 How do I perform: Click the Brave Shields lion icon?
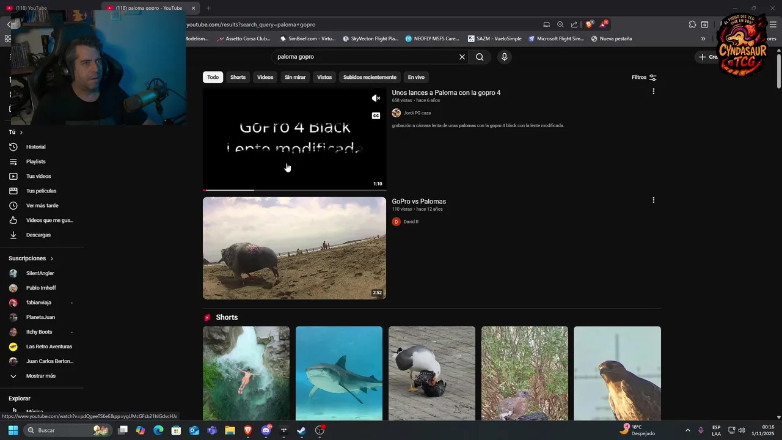(589, 24)
